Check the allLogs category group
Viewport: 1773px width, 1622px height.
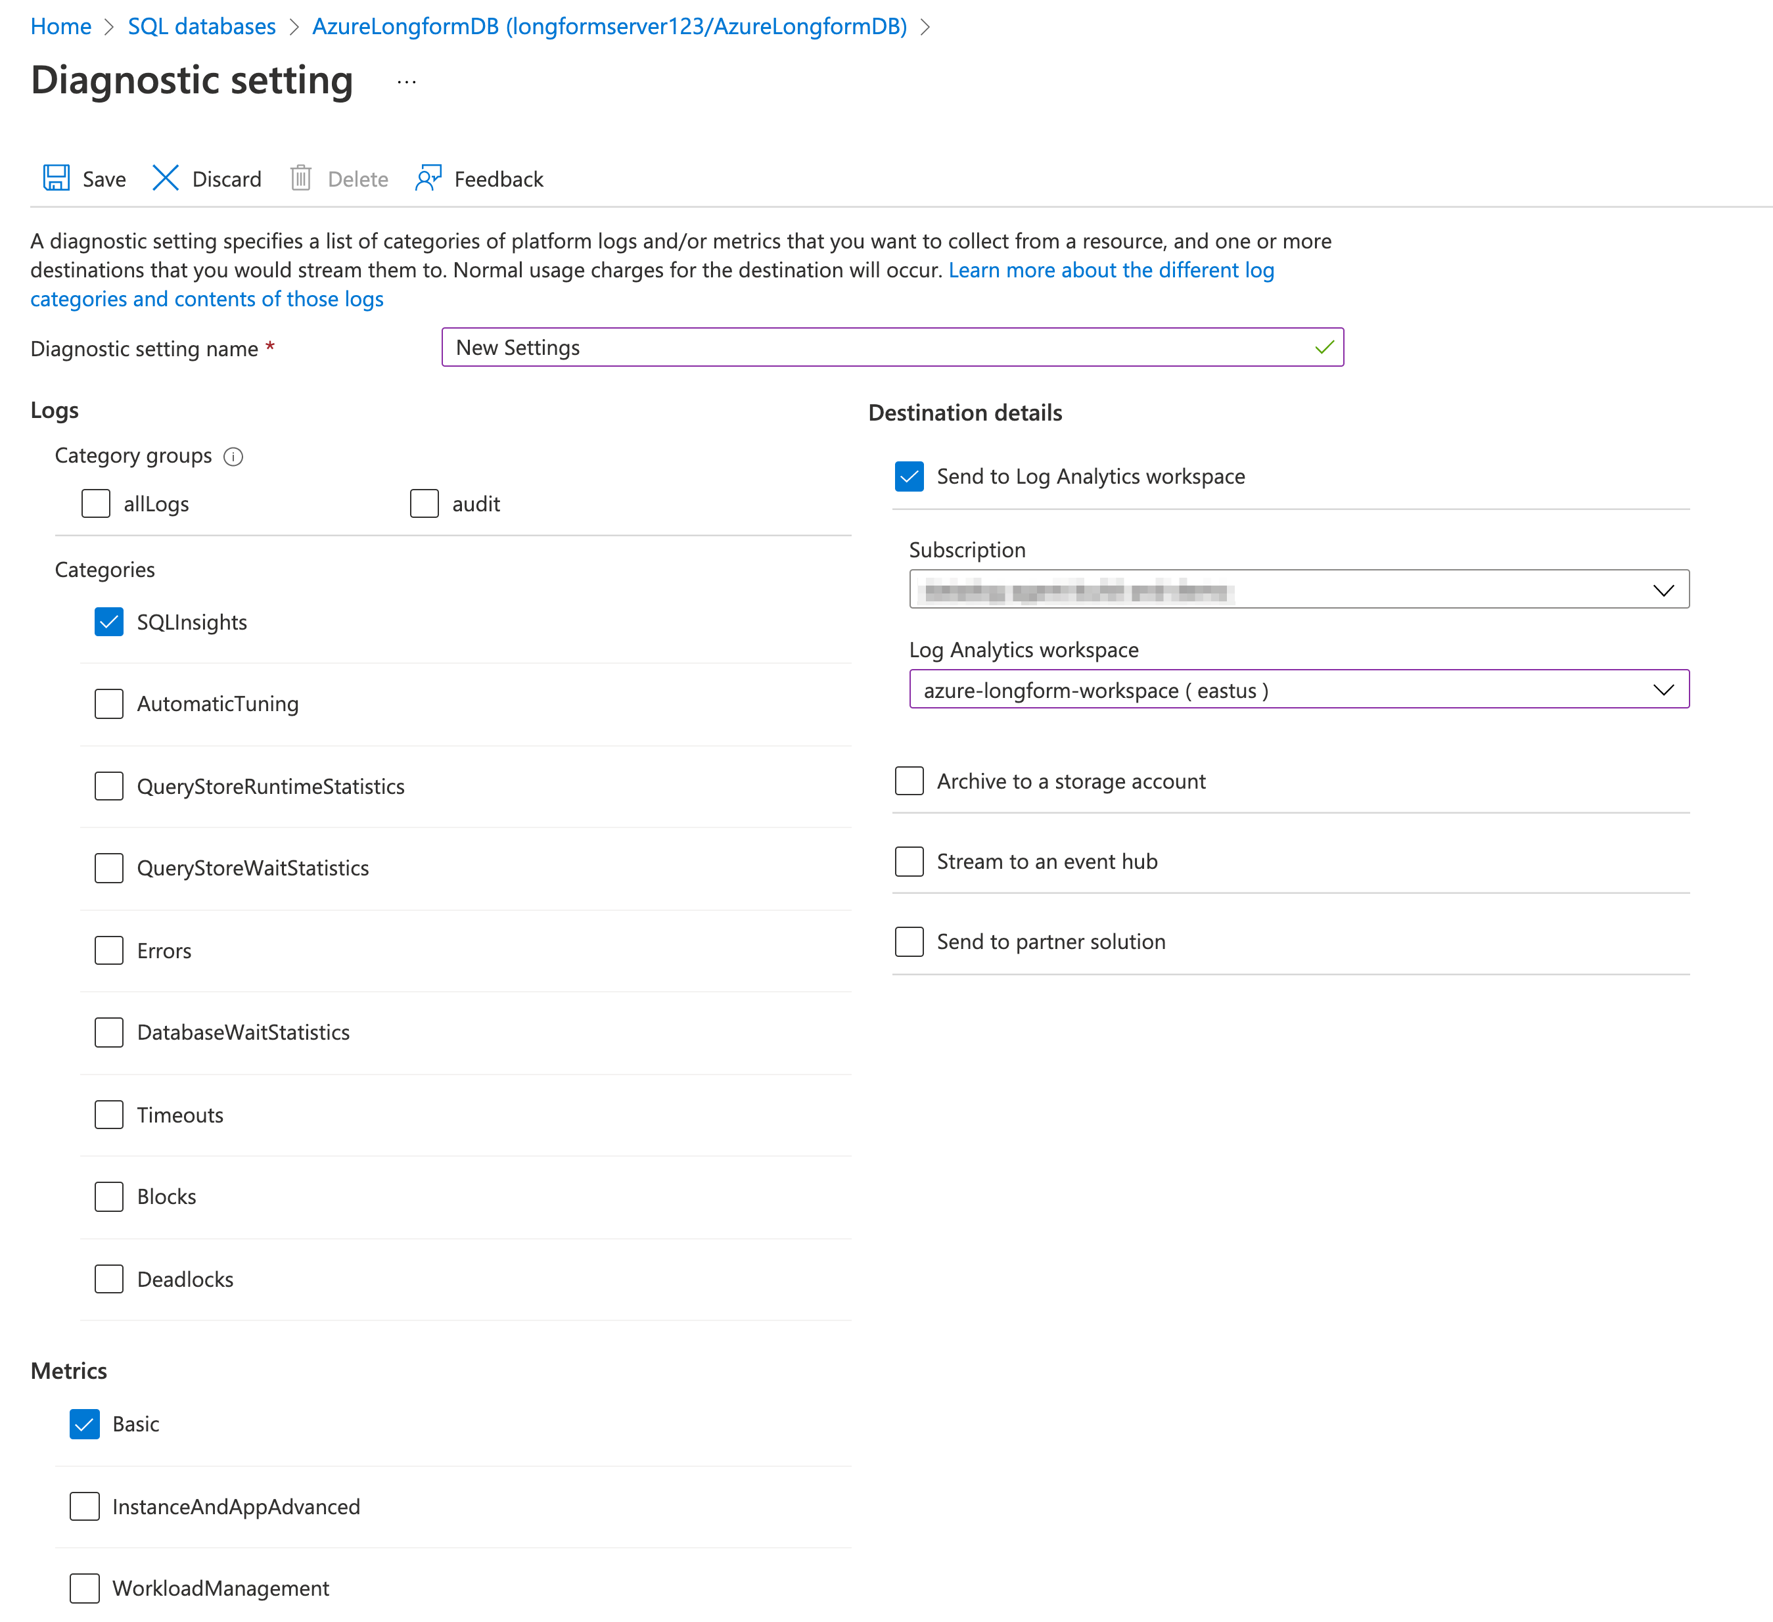95,503
